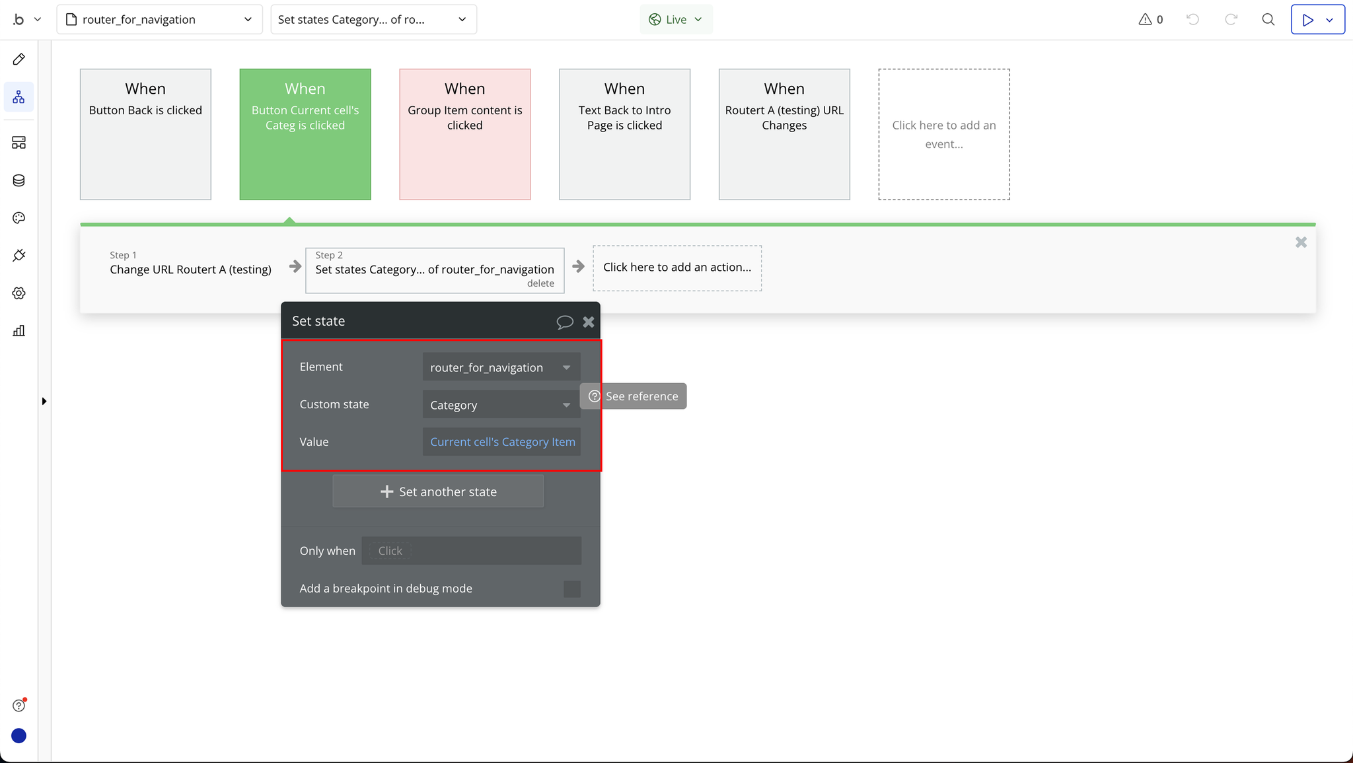Open the Settings gear icon in sidebar
The image size is (1353, 763).
(18, 293)
